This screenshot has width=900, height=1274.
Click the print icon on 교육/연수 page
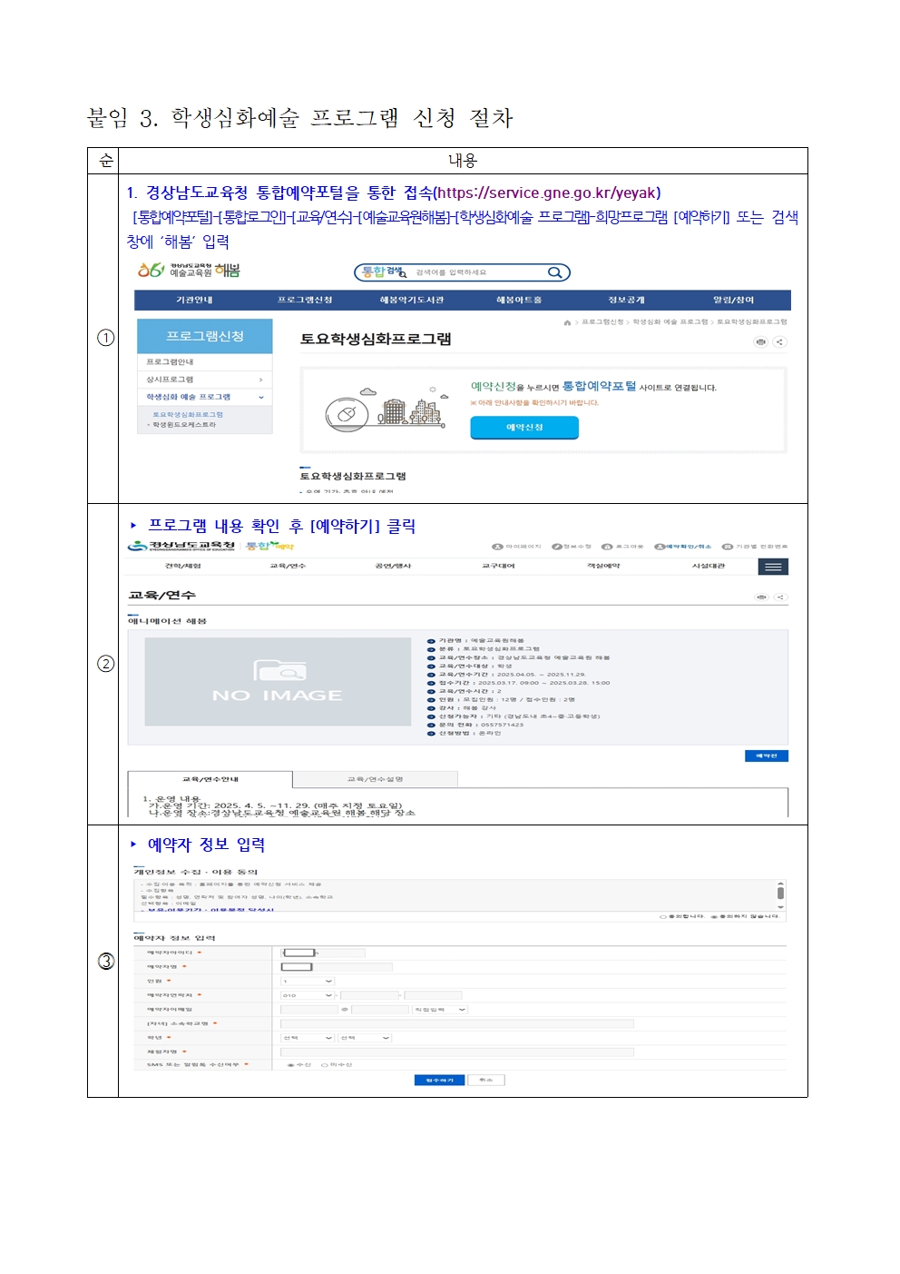pyautogui.click(x=761, y=597)
